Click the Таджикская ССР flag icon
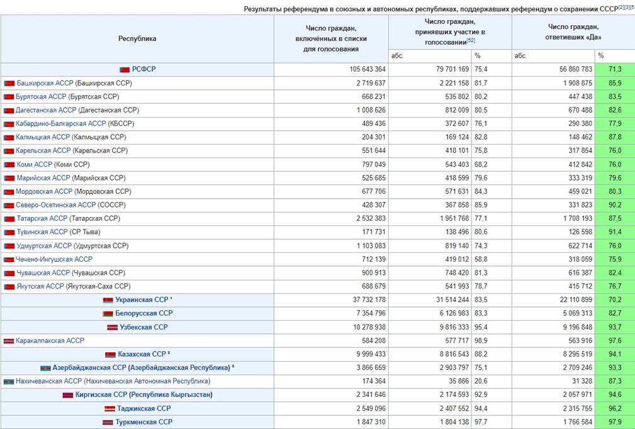 pos(110,409)
